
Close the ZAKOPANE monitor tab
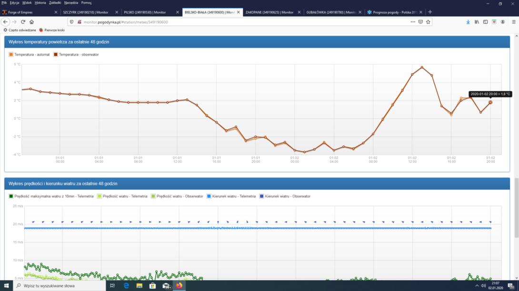[299, 12]
